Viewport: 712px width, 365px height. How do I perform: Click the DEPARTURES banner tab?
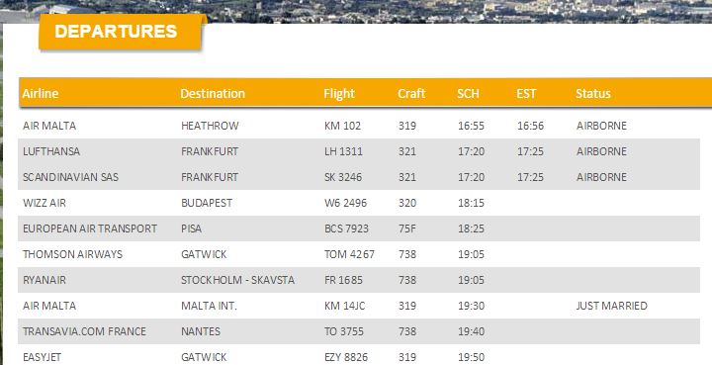coord(121,32)
